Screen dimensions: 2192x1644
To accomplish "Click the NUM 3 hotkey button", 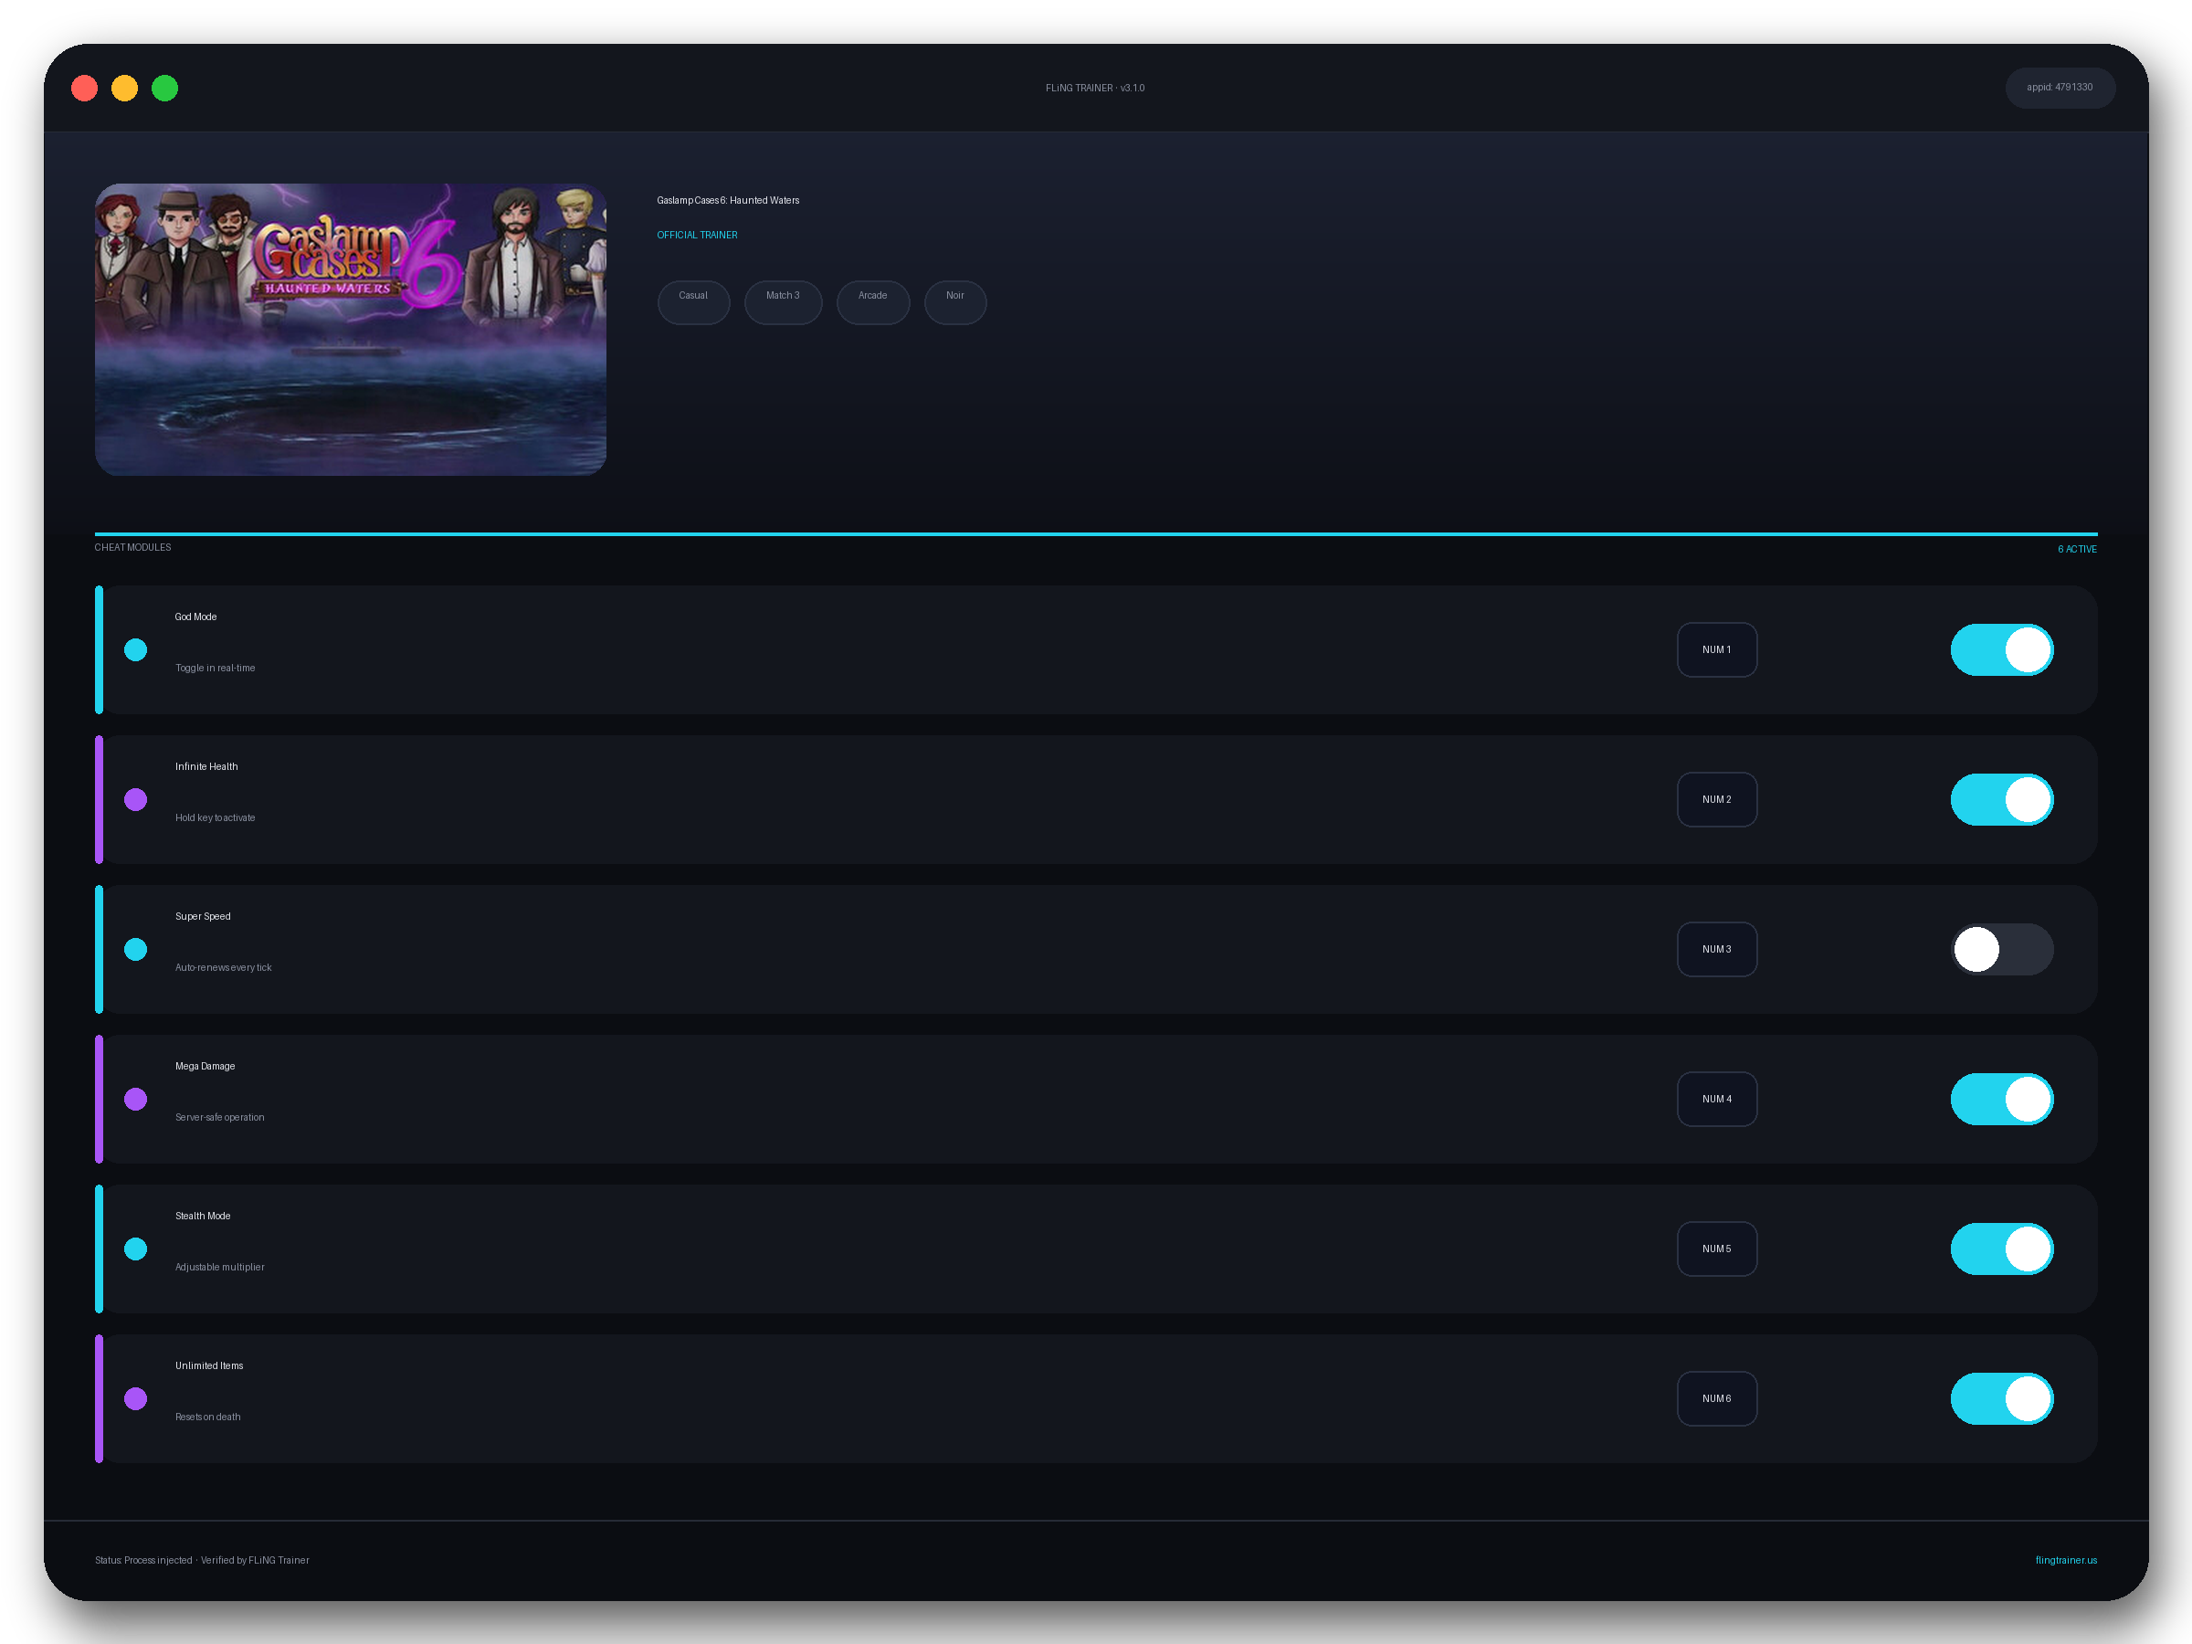I will [1716, 949].
